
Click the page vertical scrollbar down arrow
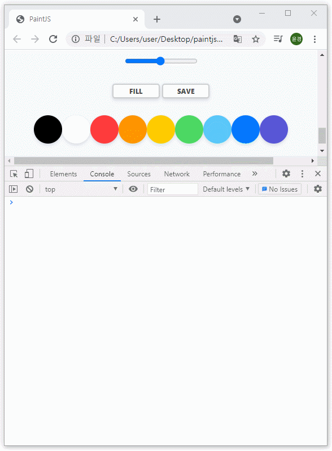click(322, 151)
